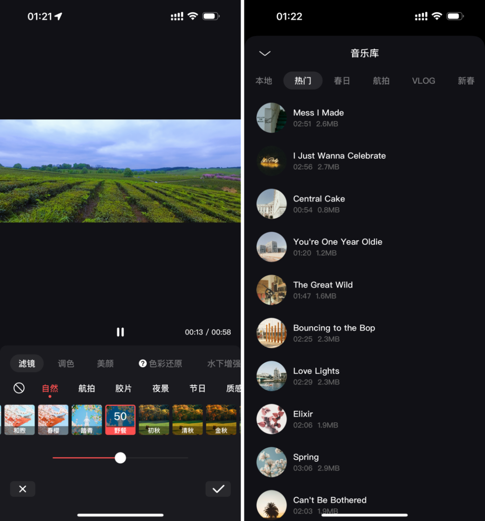The height and width of the screenshot is (521, 485).
Task: Cancel filter edits with the X button
Action: click(22, 489)
